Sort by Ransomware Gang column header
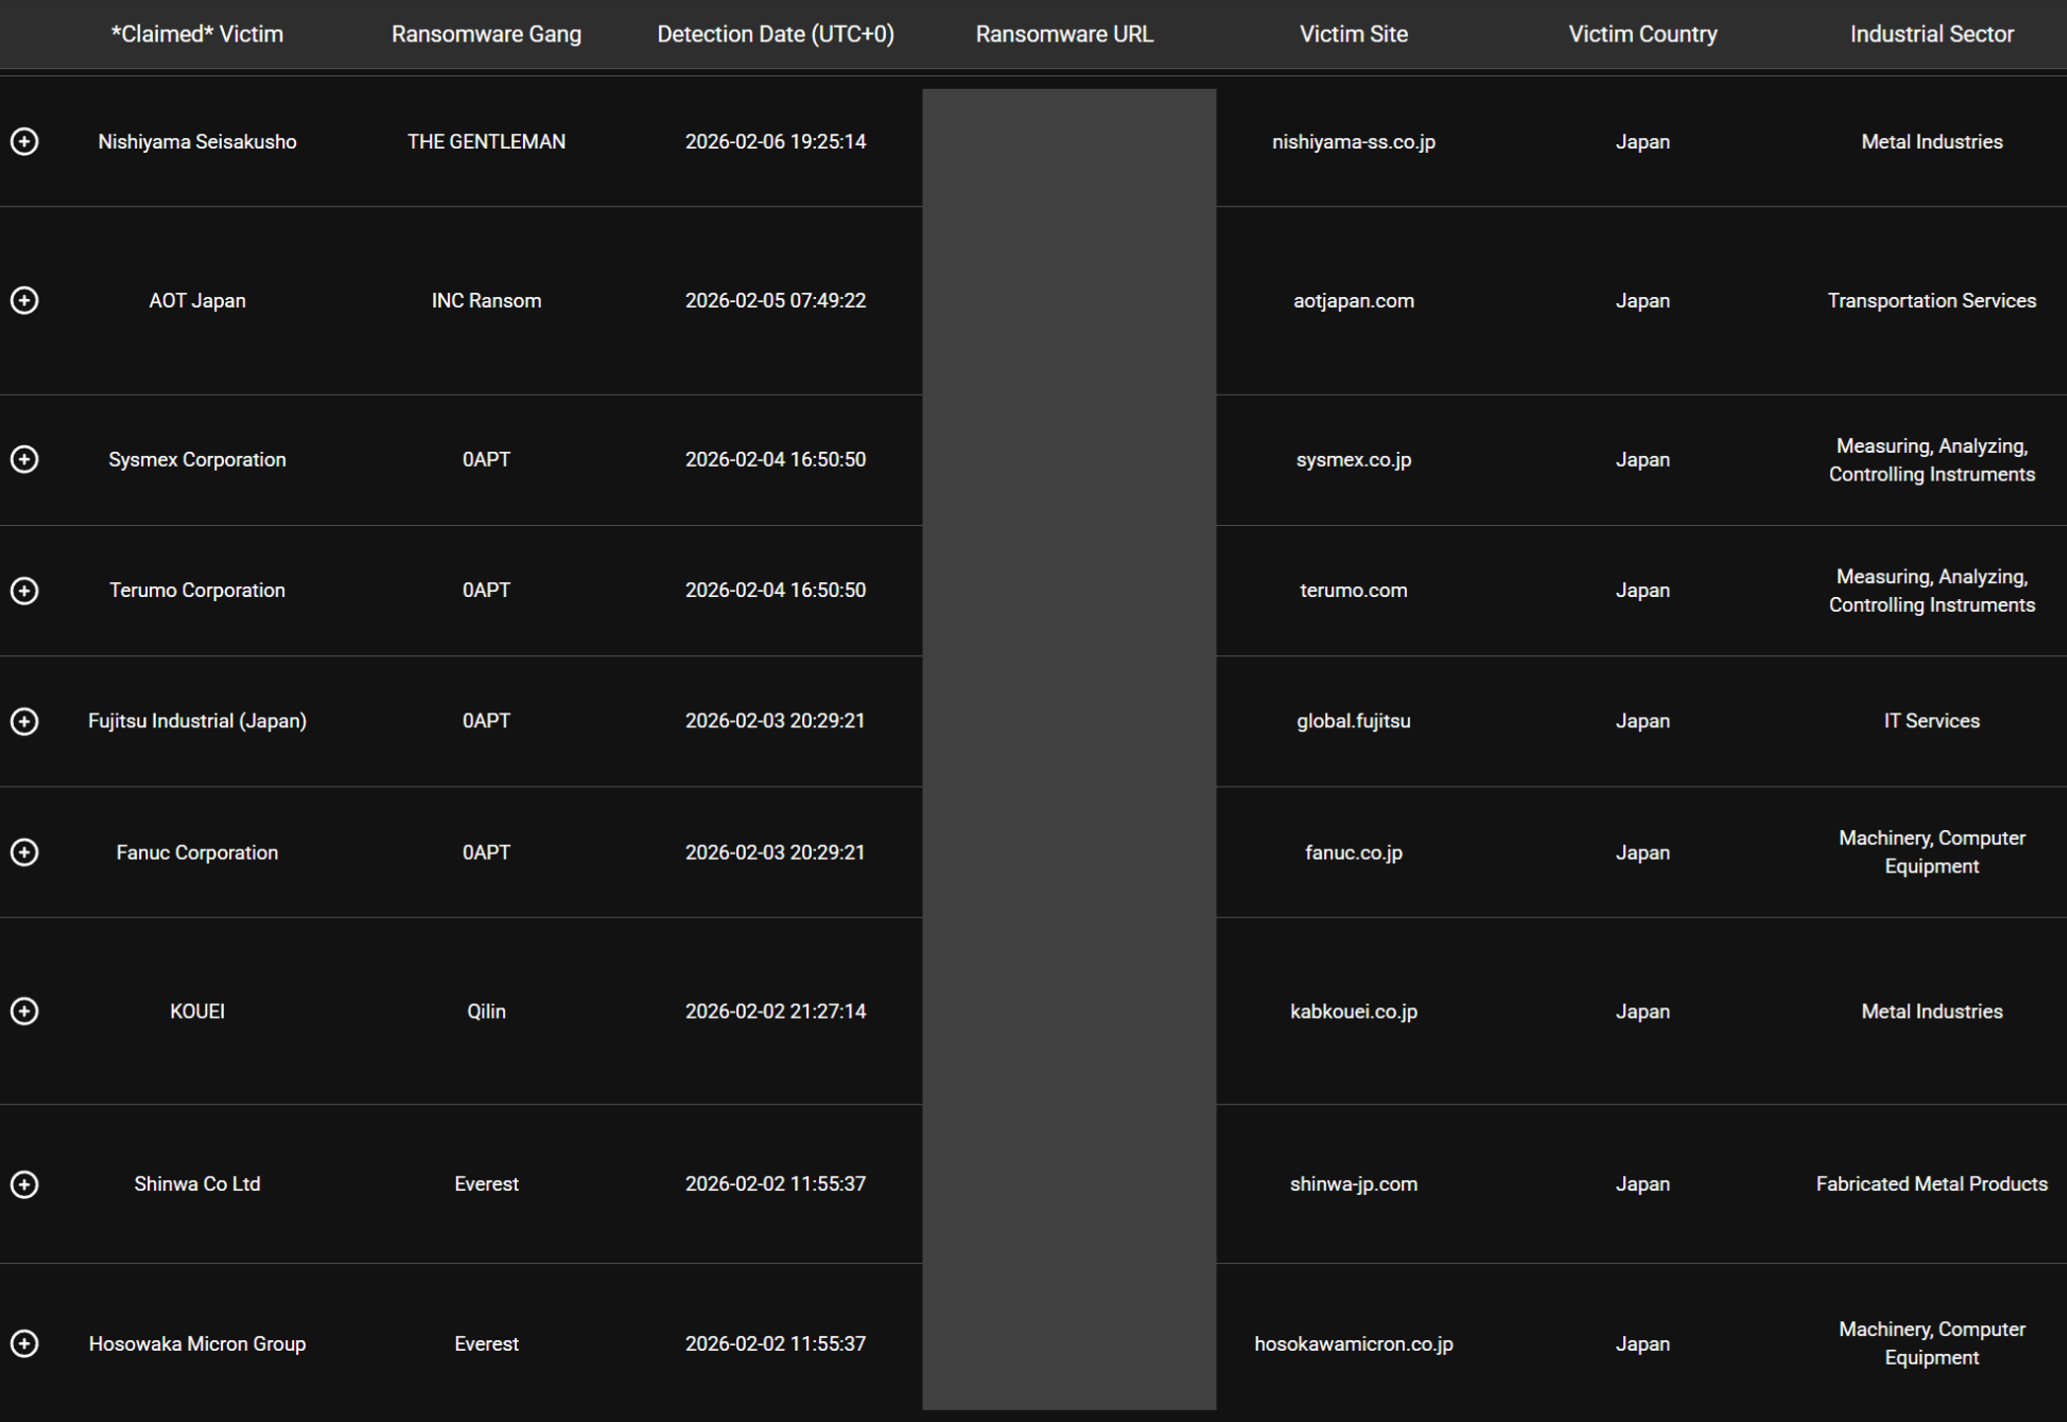 pos(486,35)
